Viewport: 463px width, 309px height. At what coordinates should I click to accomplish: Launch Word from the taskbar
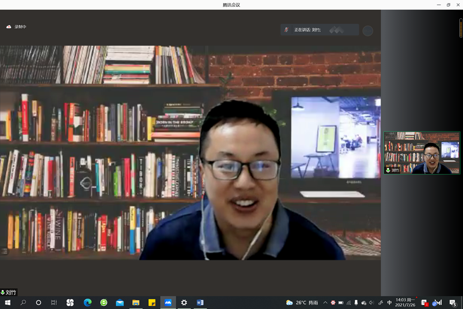pyautogui.click(x=200, y=303)
